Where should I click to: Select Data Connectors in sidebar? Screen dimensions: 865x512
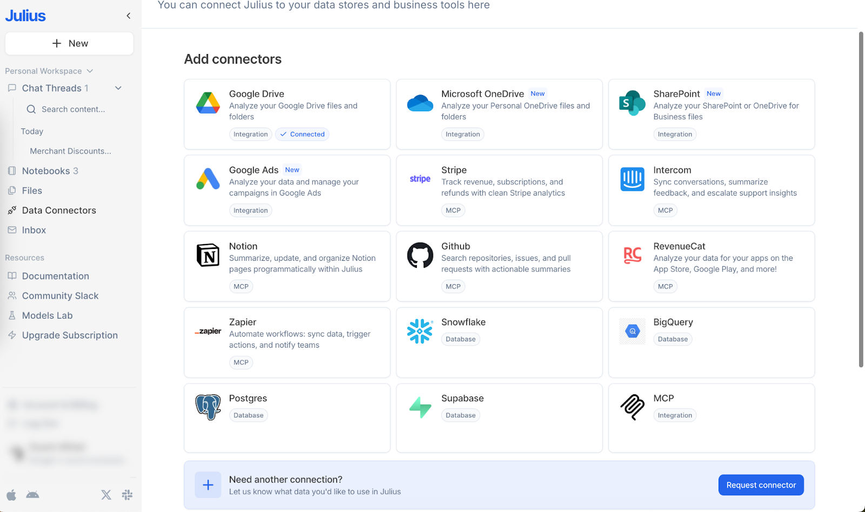point(59,210)
